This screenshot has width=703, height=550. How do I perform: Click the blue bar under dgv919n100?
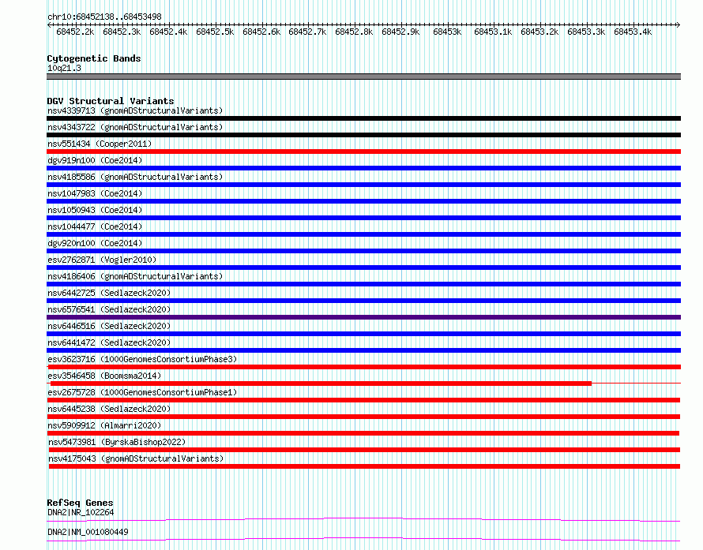[x=363, y=168]
